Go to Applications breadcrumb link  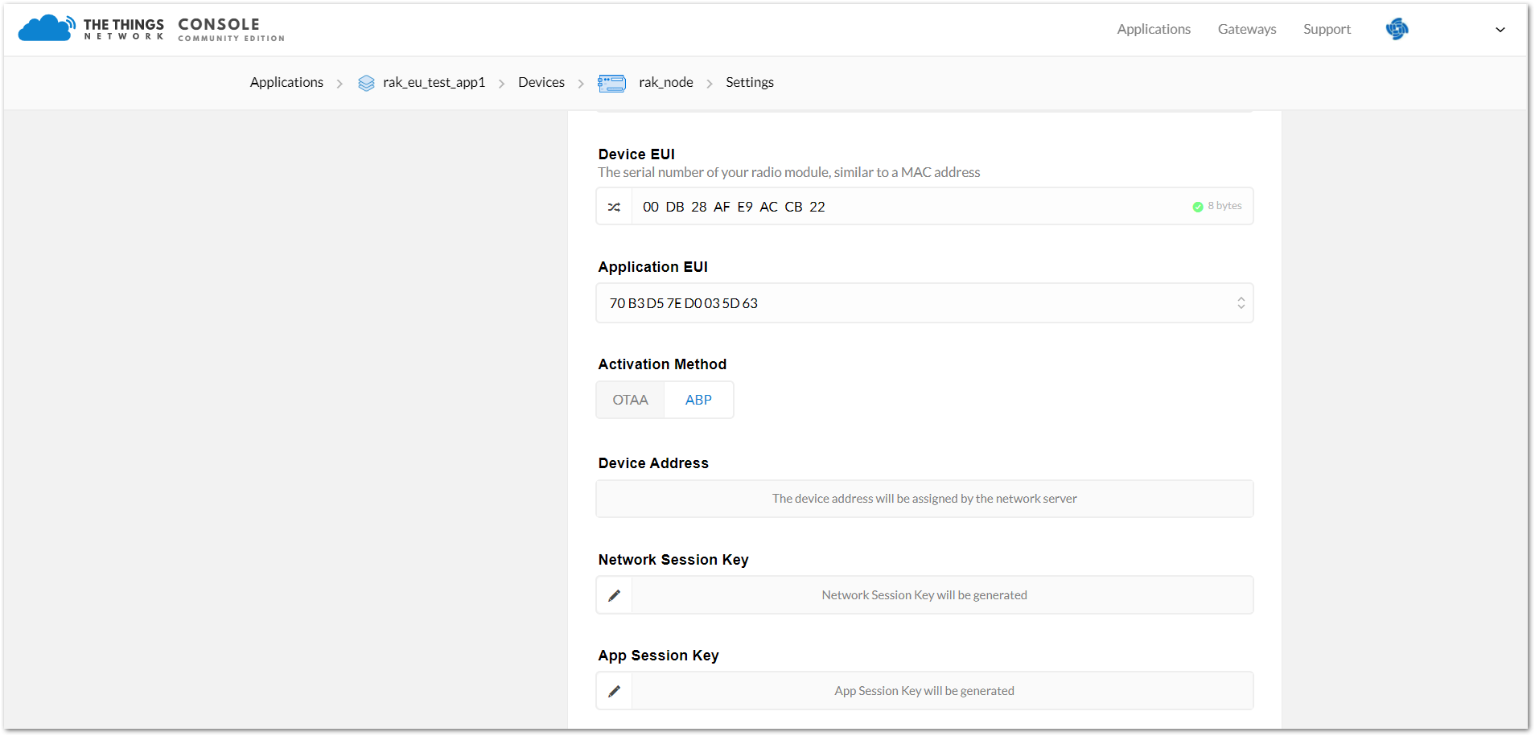(x=286, y=82)
